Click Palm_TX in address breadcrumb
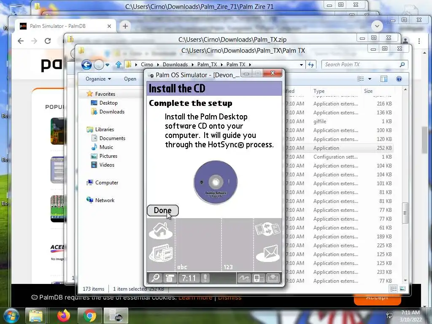Screen dimensions: 432x324 pyautogui.click(x=207, y=65)
